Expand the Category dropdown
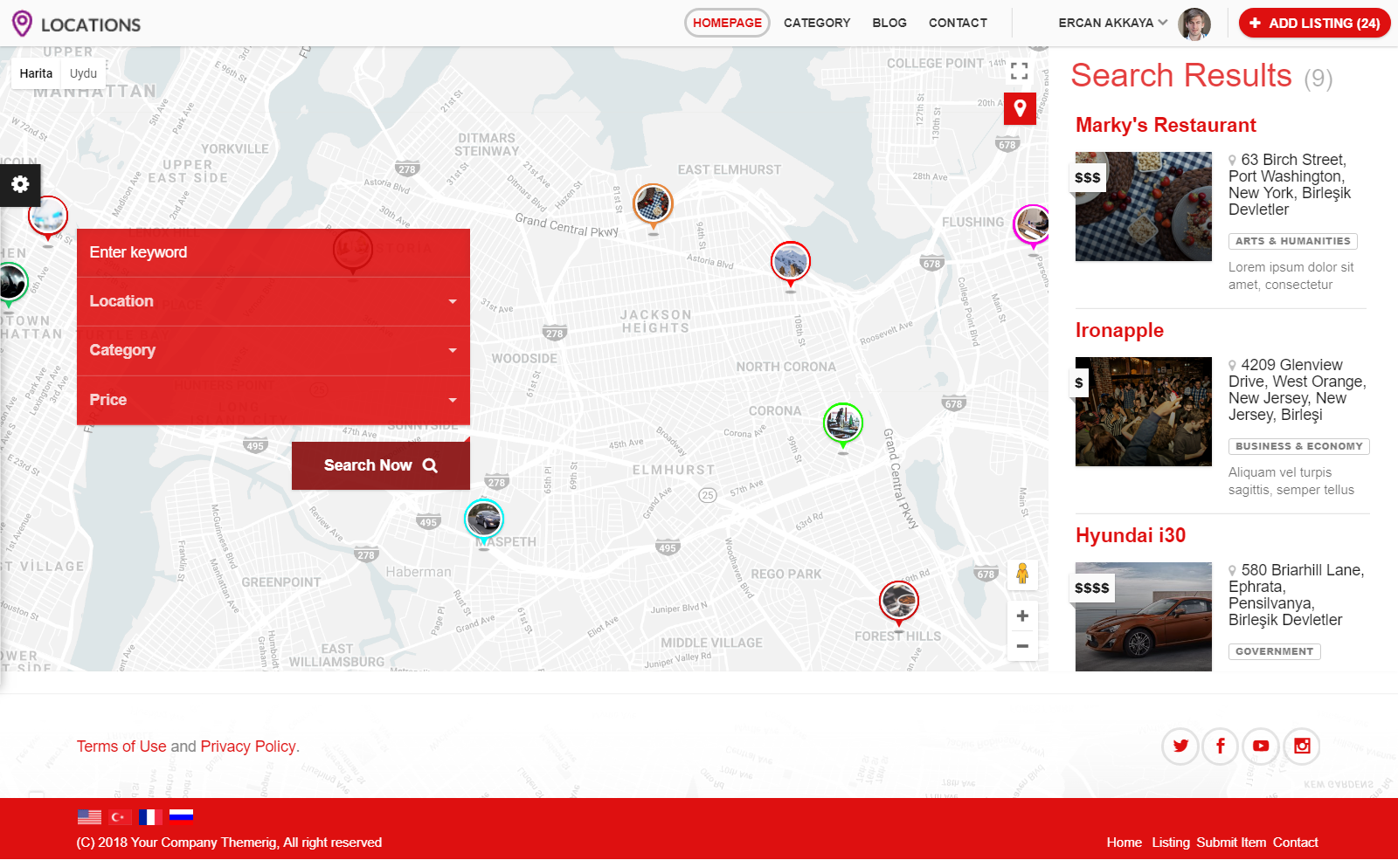The height and width of the screenshot is (860, 1398). (x=273, y=350)
